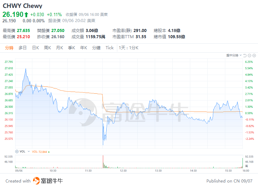Switch to the 分時 tab
Viewport: 258px width, 188px height.
[x=9, y=48]
